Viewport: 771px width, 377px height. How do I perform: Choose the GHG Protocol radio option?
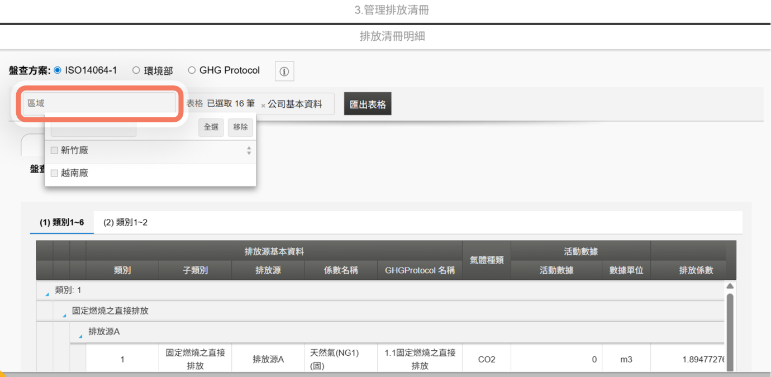pyautogui.click(x=192, y=70)
